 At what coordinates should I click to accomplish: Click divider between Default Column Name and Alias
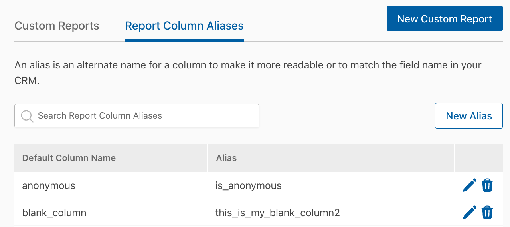[x=208, y=158]
